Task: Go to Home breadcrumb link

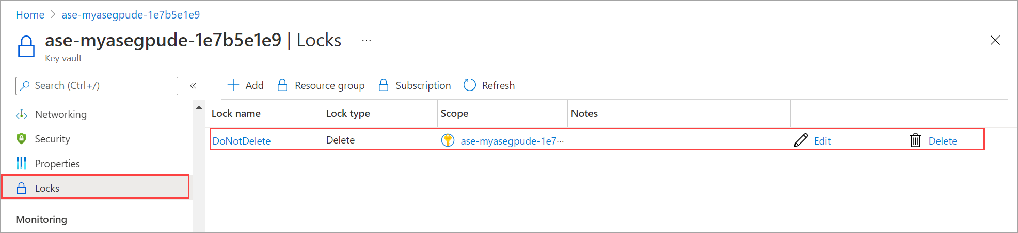Action: [30, 15]
